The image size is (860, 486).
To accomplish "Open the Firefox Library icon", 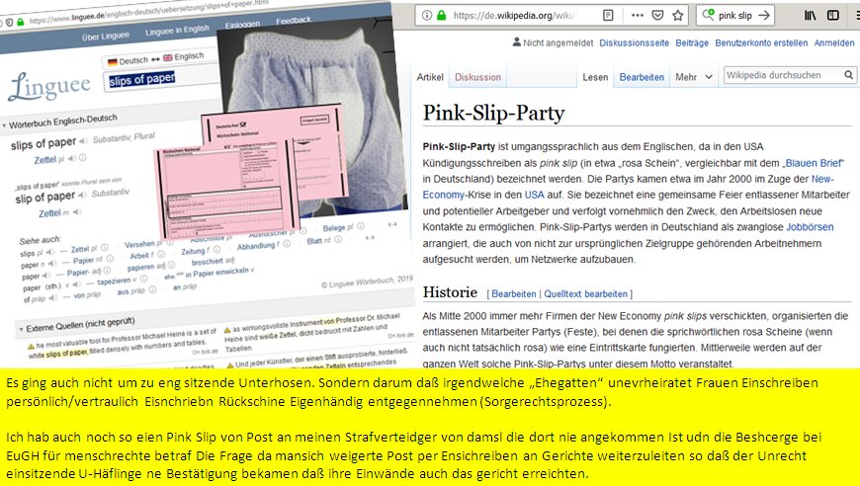I will (x=811, y=16).
